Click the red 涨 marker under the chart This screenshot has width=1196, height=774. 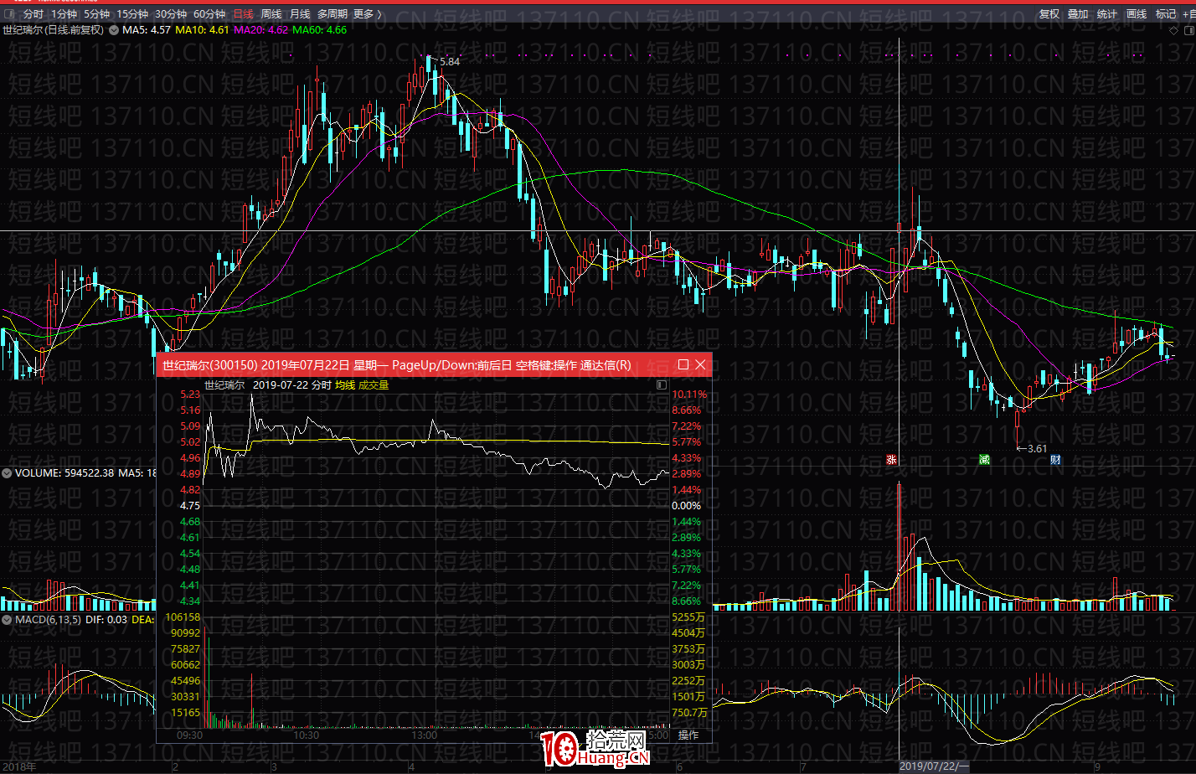click(891, 460)
